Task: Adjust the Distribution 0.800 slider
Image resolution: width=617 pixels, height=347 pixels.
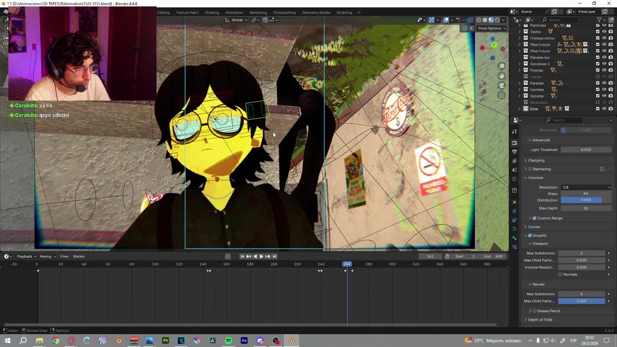Action: click(586, 200)
